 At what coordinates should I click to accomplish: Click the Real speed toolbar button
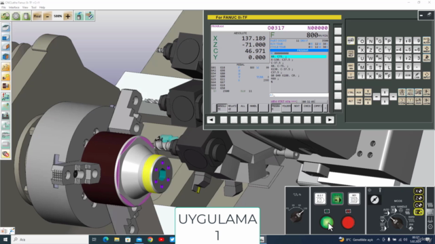coord(37,16)
